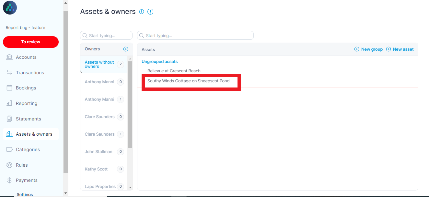Open Bookings section
Image resolution: width=429 pixels, height=197 pixels.
pos(26,88)
